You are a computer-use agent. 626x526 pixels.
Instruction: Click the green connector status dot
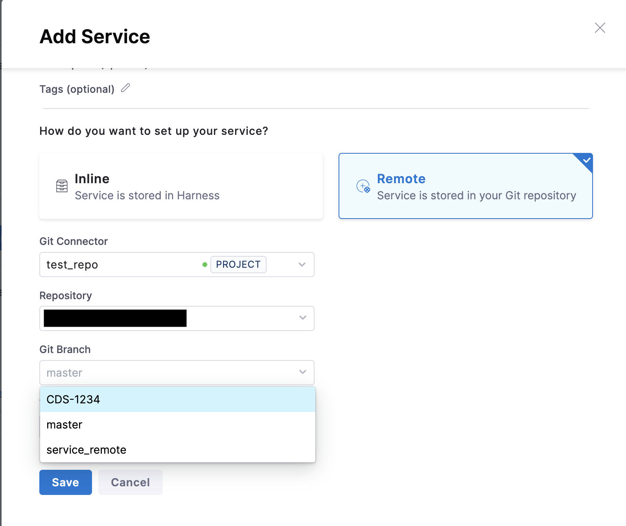coord(205,265)
